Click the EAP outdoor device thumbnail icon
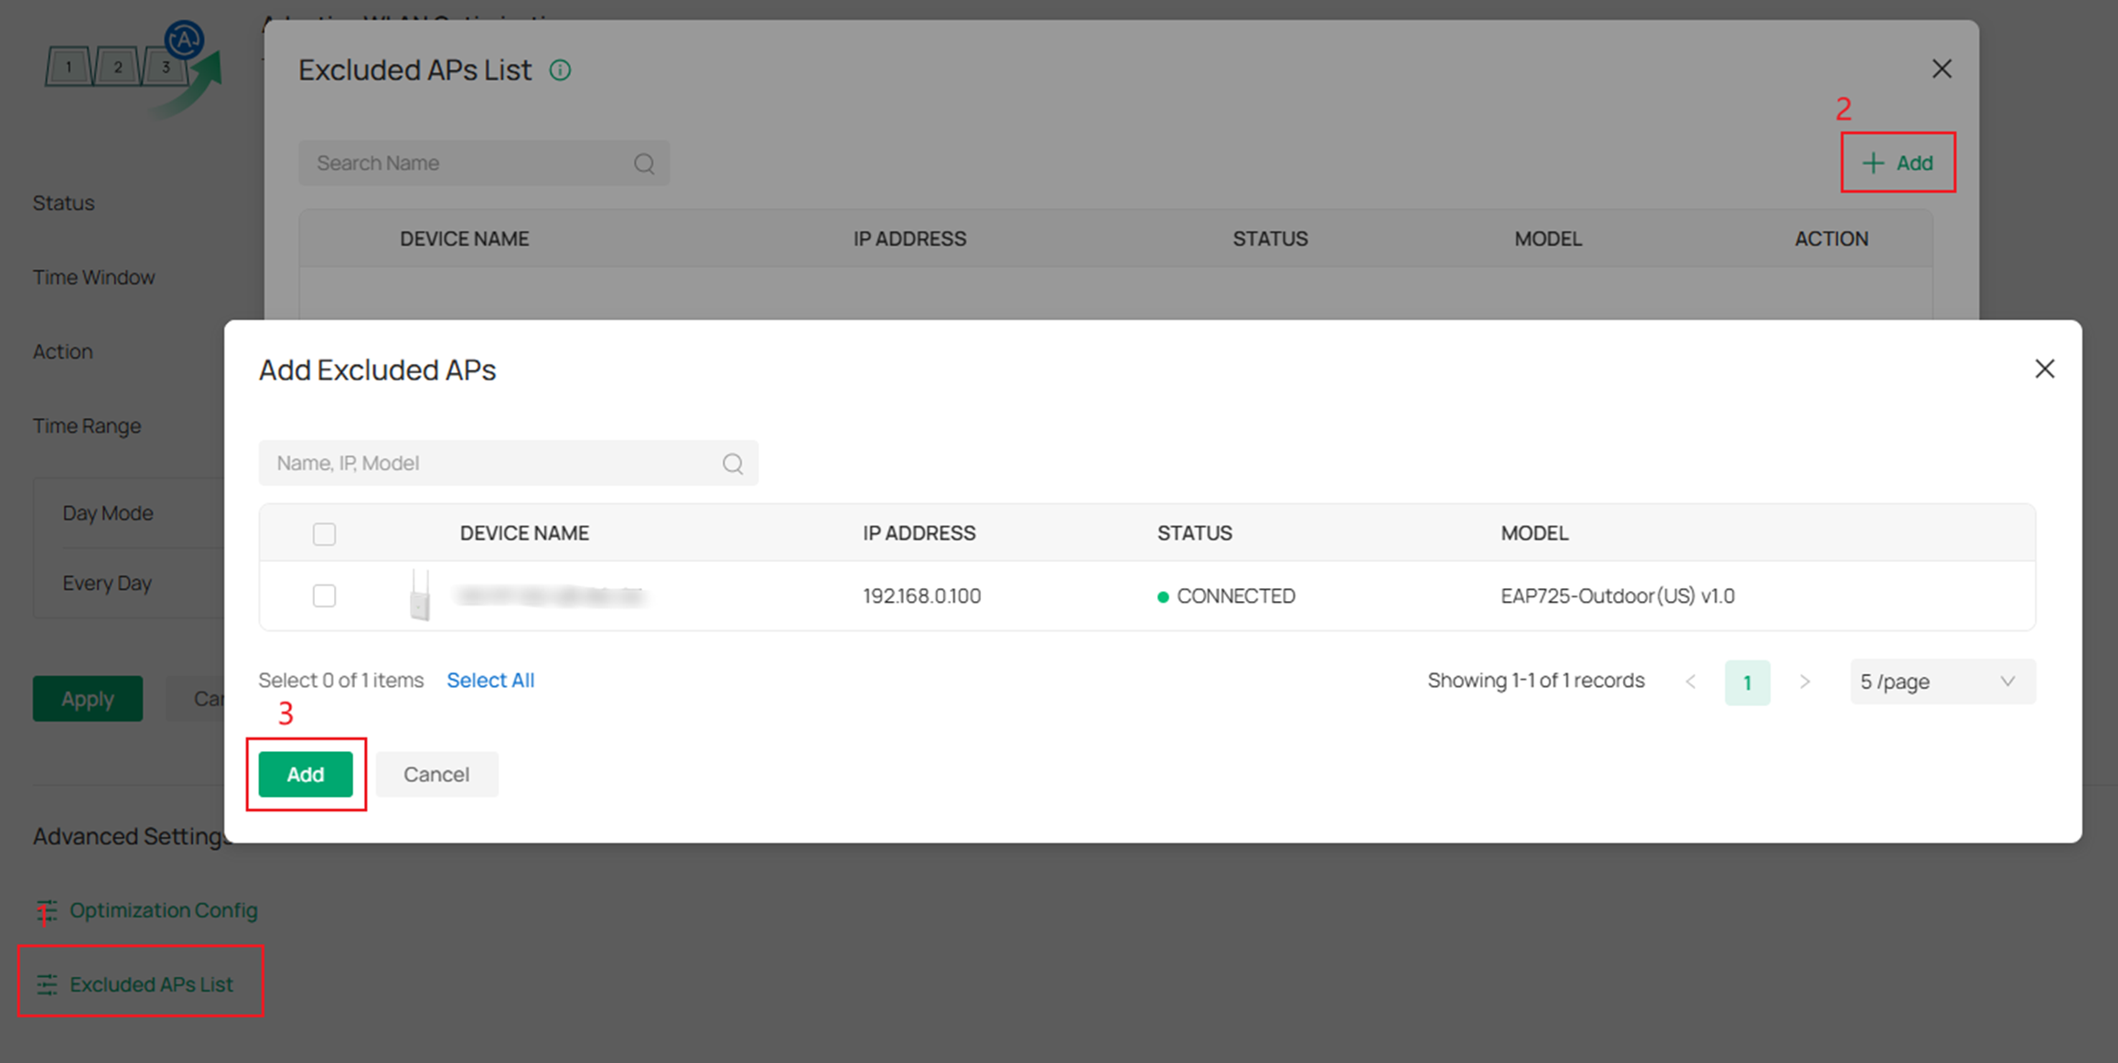The width and height of the screenshot is (2118, 1063). pyautogui.click(x=420, y=596)
